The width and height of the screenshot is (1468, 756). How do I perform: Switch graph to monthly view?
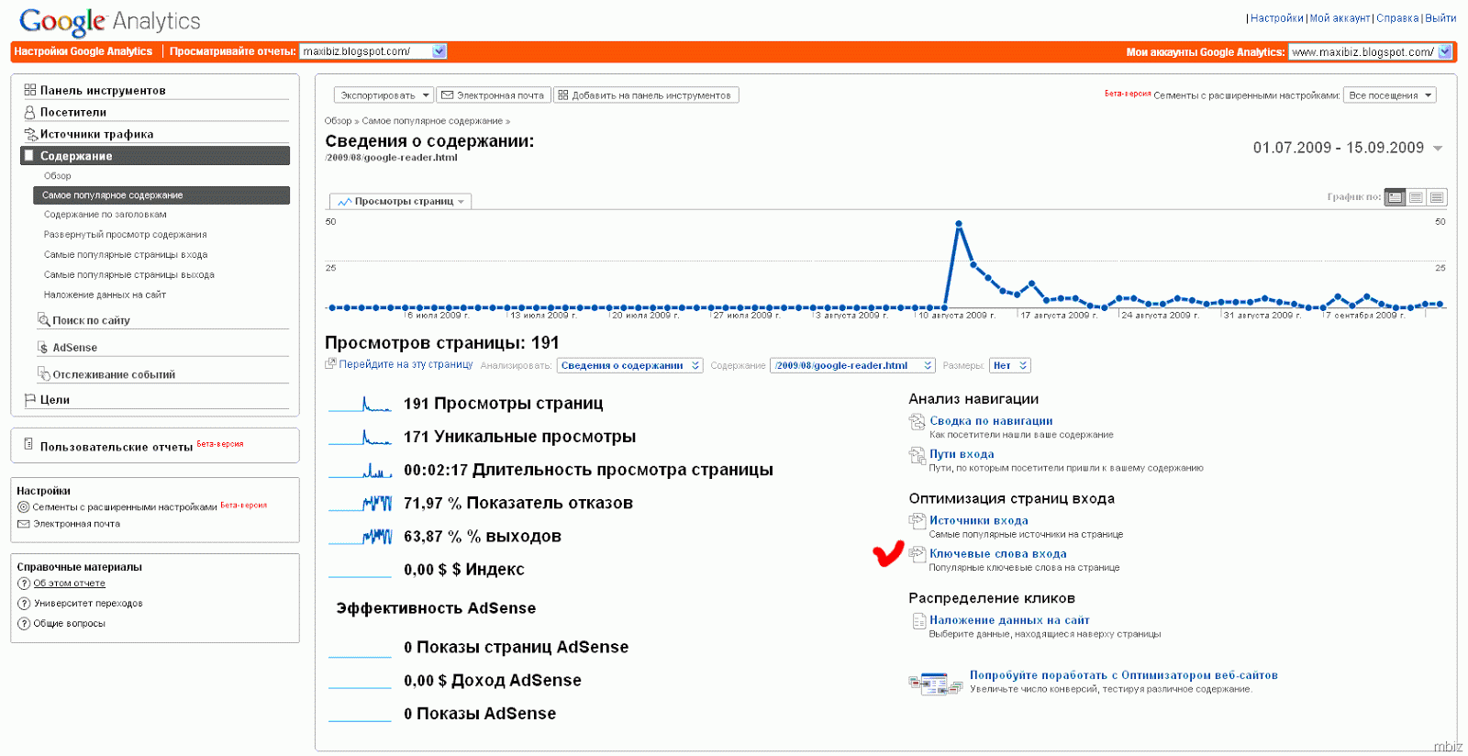[1438, 197]
